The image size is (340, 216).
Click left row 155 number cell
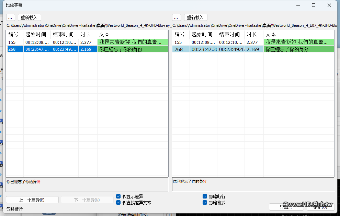15,42
